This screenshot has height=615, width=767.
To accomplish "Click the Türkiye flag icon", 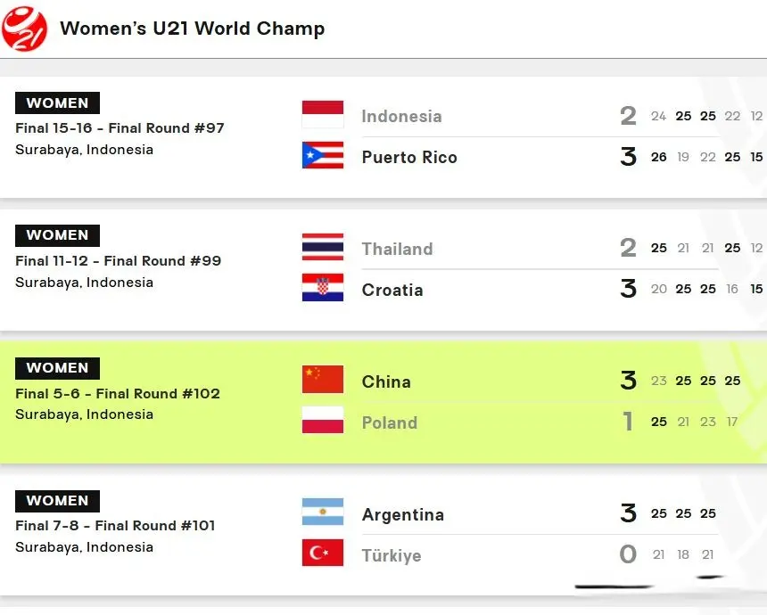I will (322, 554).
